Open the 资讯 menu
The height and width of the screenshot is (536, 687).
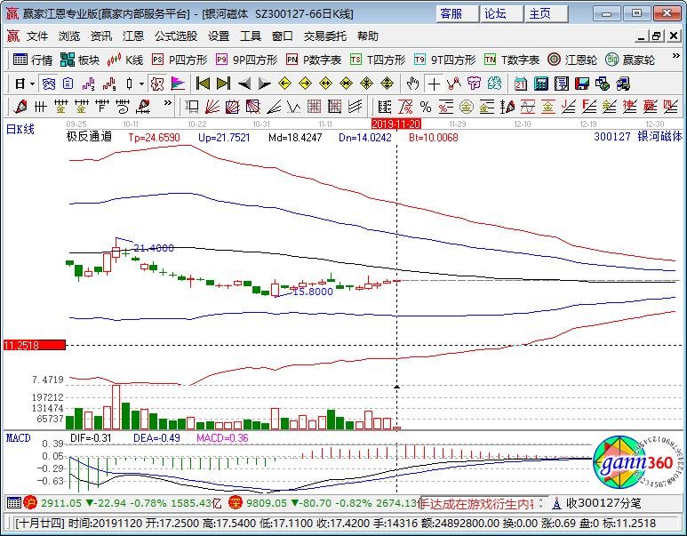click(x=101, y=36)
